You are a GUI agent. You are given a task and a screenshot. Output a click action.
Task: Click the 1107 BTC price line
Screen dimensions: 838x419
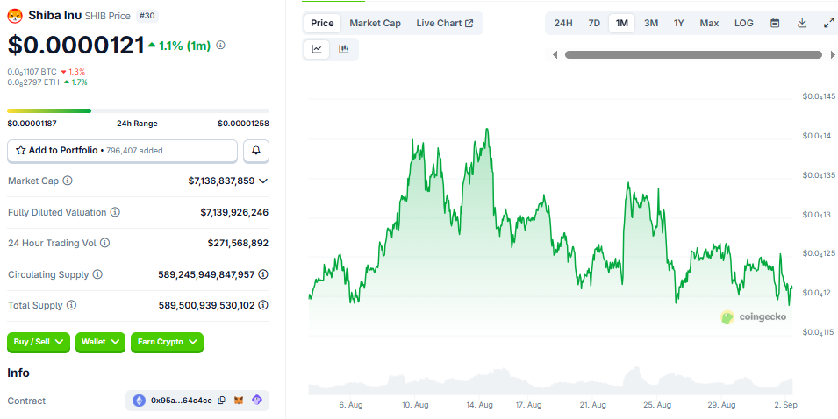coord(32,72)
